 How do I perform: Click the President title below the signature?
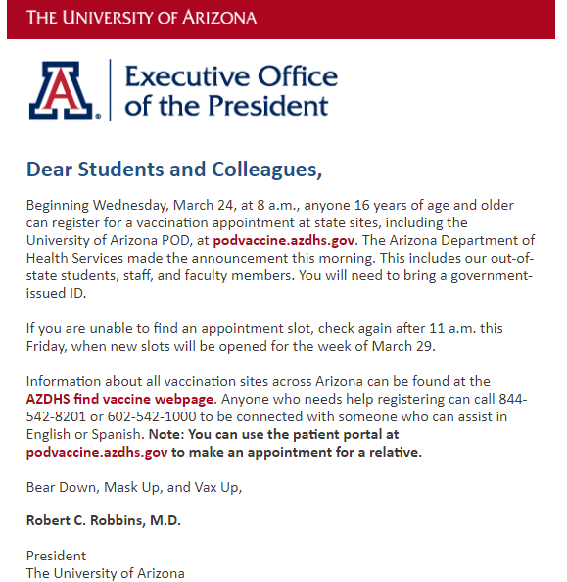click(56, 556)
